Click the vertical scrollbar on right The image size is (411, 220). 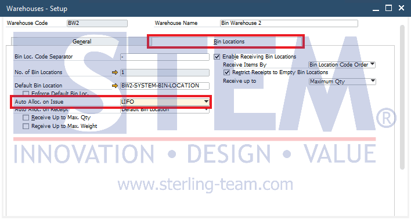click(x=402, y=97)
